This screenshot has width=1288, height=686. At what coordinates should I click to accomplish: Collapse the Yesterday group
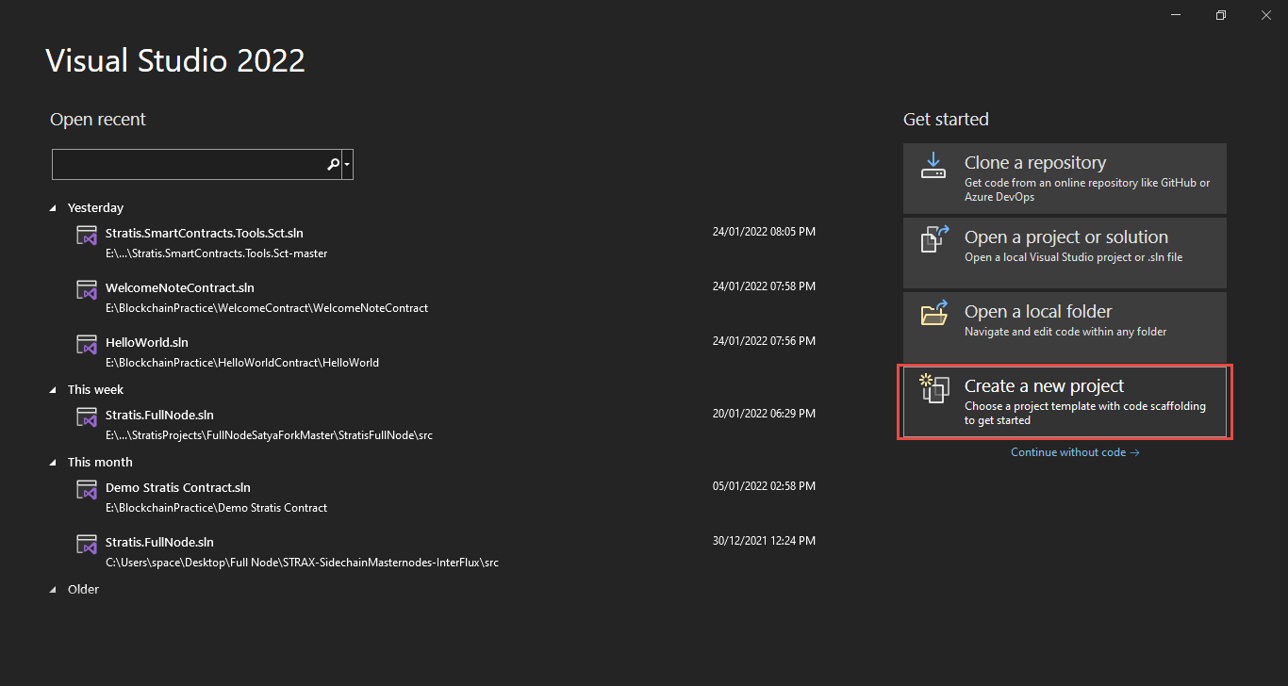click(54, 207)
